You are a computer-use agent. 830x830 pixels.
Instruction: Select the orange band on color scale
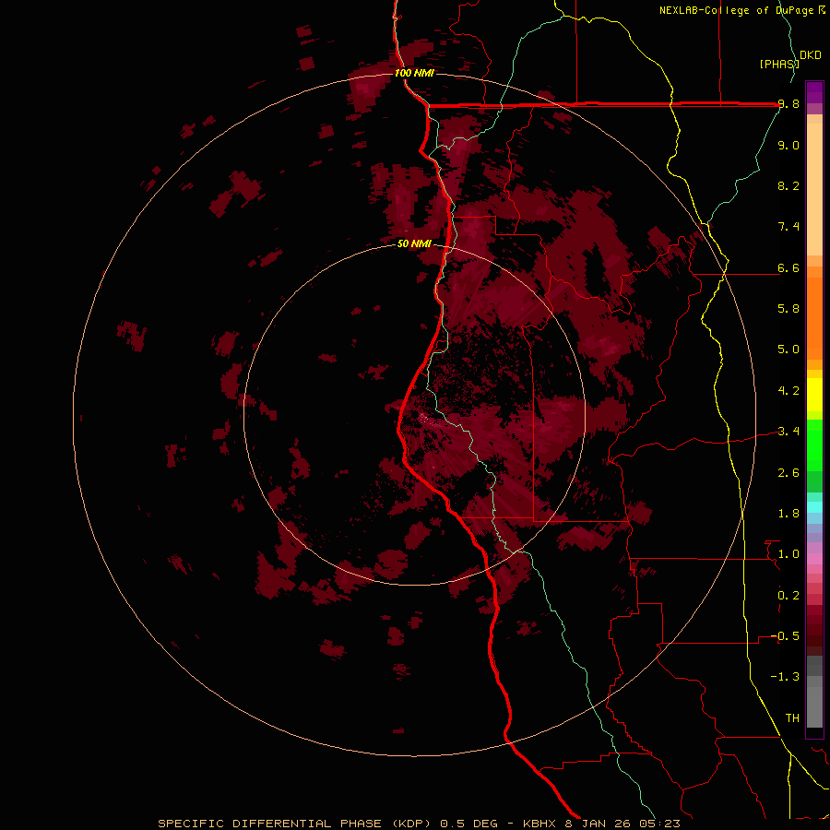coord(814,319)
